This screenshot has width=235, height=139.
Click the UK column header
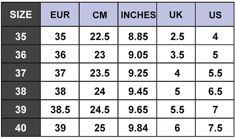point(177,15)
